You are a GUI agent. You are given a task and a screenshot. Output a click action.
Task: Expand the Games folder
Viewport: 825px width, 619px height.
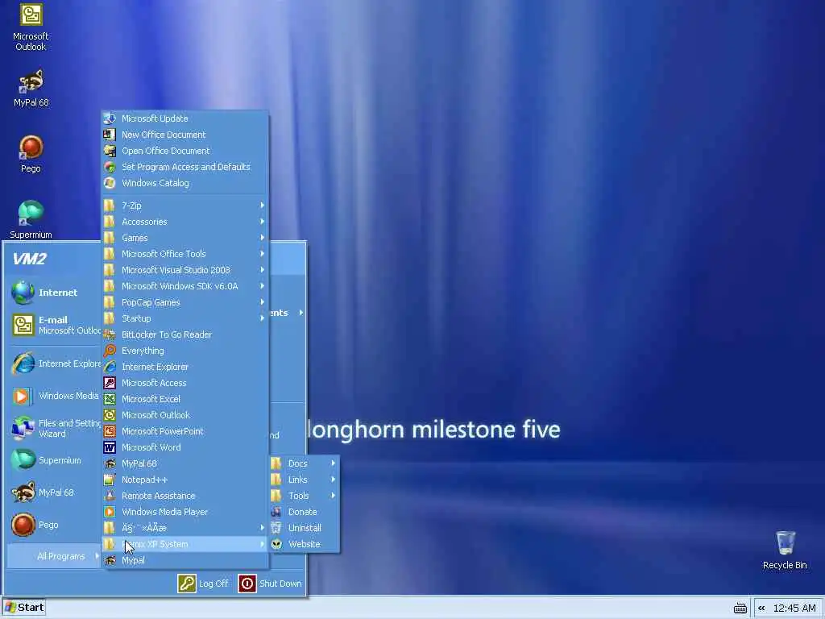point(184,238)
